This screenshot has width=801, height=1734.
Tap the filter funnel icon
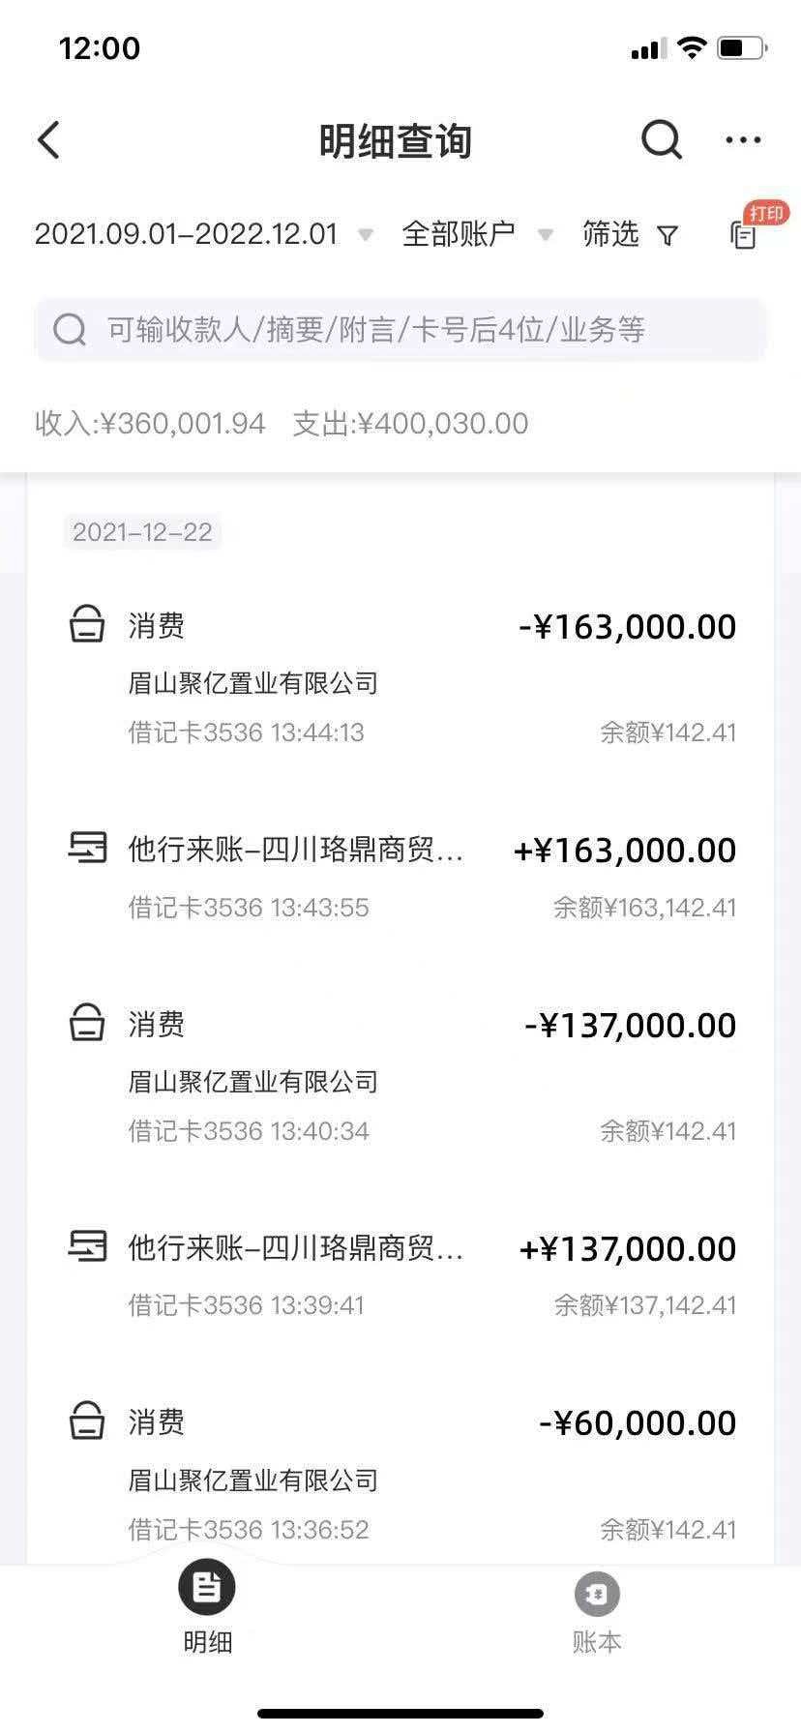[x=667, y=235]
